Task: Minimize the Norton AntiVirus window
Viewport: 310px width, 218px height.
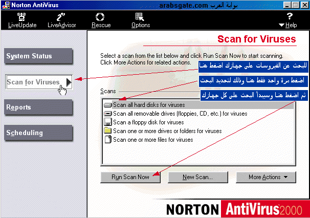Action: pos(287,5)
